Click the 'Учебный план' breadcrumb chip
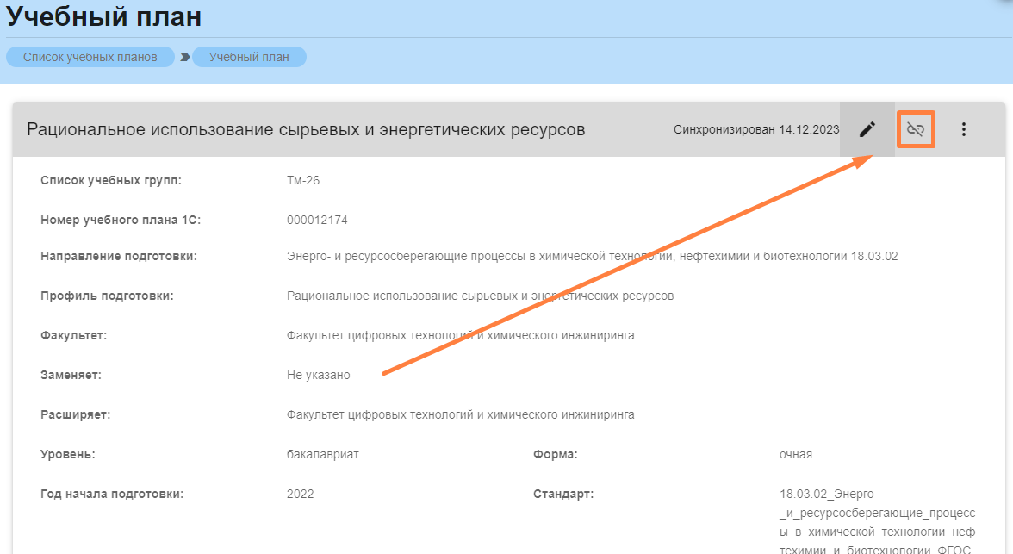 point(249,58)
